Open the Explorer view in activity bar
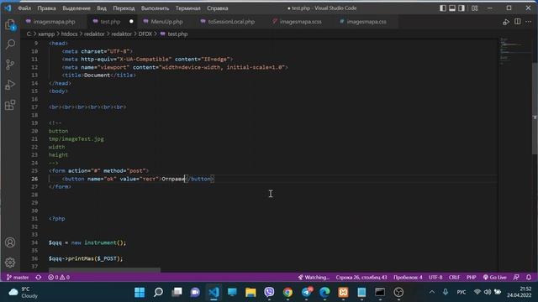This screenshot has width=538, height=302. tap(10, 24)
